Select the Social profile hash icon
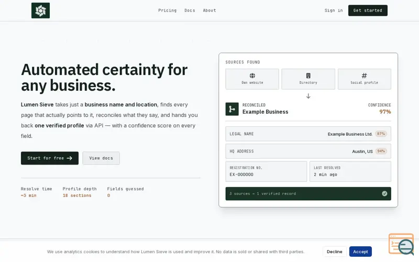Screen dimensions: 419x262 point(364,75)
